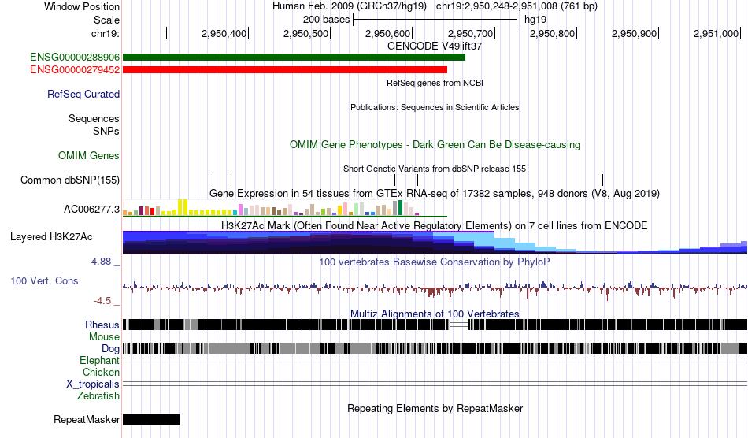The image size is (748, 438).
Task: Click the Dog alignment label
Action: tap(110, 349)
